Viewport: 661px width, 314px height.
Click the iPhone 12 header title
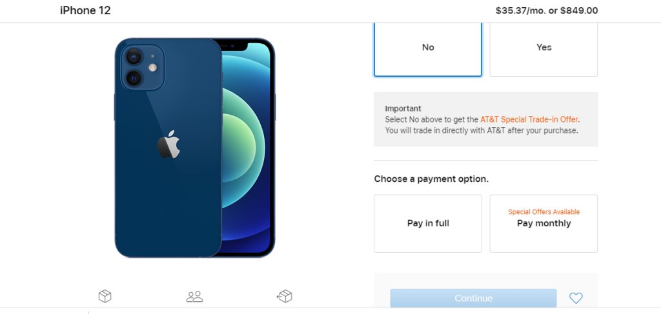85,10
